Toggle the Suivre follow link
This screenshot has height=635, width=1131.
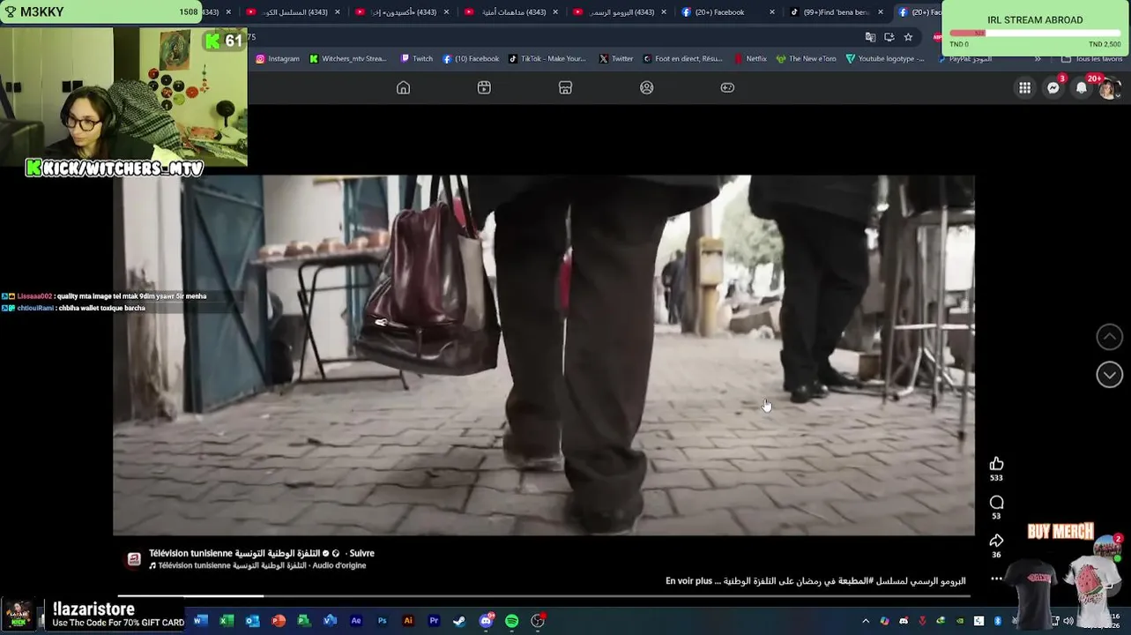[x=361, y=553]
